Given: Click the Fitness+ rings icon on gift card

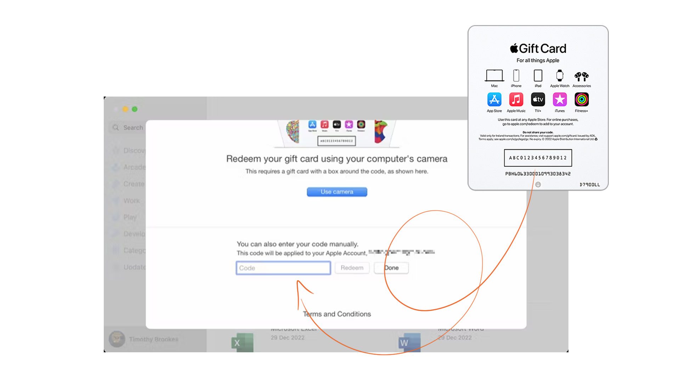Looking at the screenshot, I should tap(582, 99).
